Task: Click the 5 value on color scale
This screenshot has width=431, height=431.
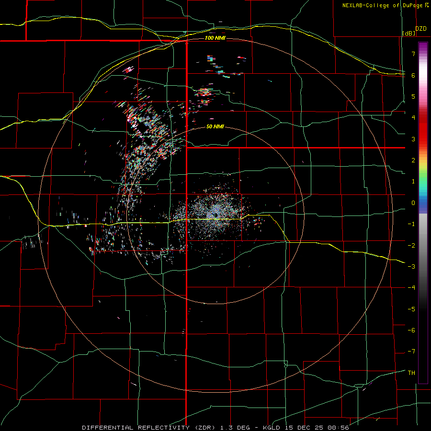Action: pos(413,96)
